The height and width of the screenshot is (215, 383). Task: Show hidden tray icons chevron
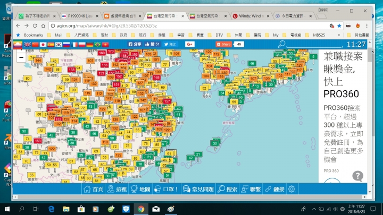tap(314, 209)
